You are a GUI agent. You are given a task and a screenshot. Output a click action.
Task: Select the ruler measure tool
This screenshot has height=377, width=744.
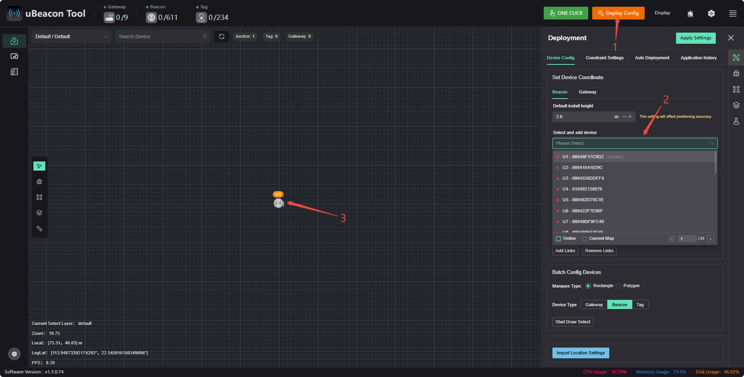point(39,228)
